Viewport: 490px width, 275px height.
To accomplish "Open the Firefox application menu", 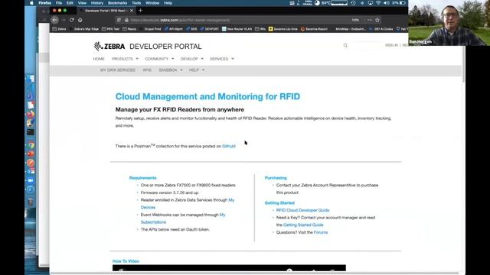I will click(45, 3).
